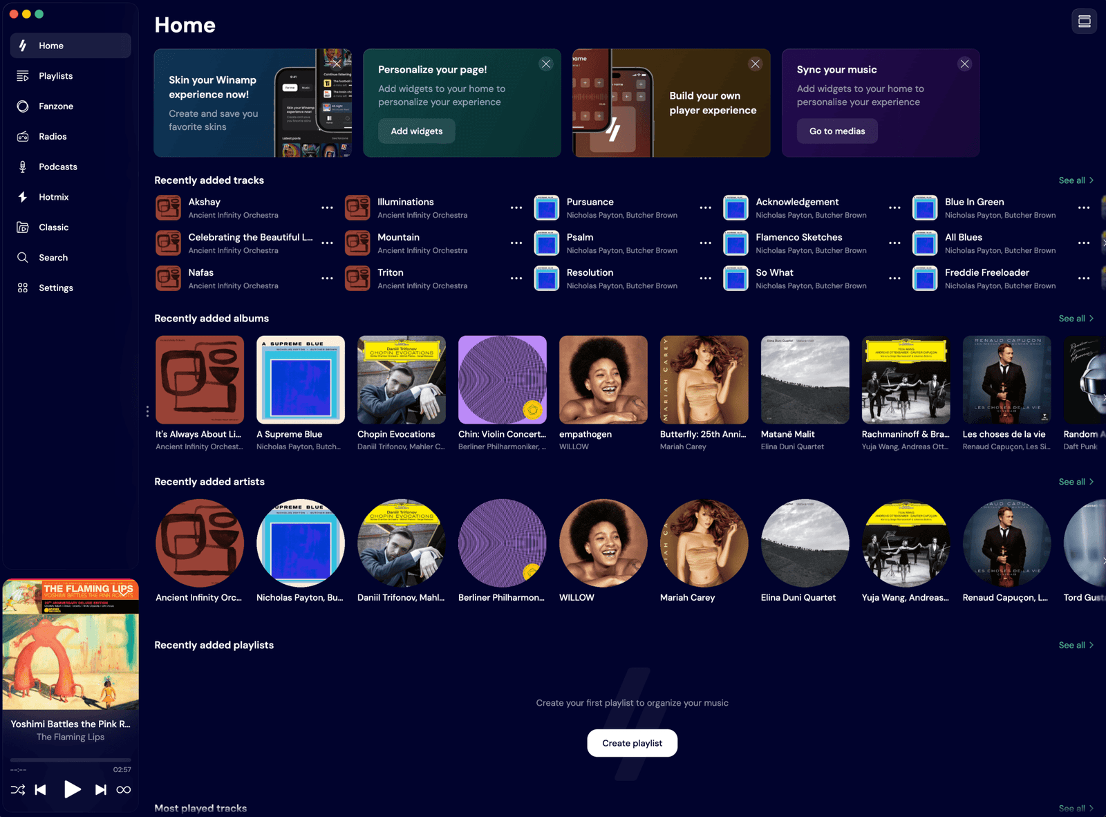The image size is (1106, 817).
Task: Expand See all for Recently added albums
Action: (1076, 319)
